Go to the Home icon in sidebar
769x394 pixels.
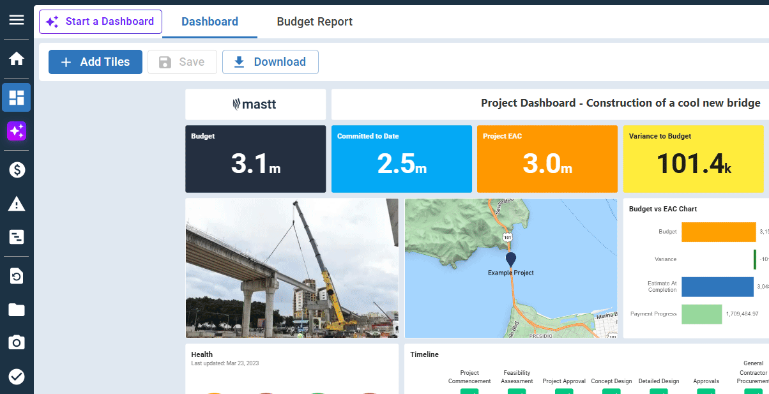coord(17,59)
